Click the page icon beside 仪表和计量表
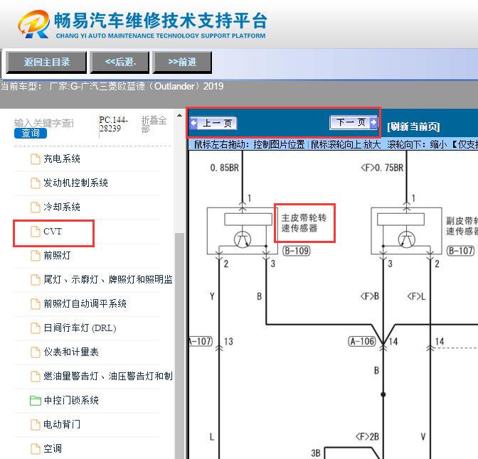 click(x=36, y=352)
